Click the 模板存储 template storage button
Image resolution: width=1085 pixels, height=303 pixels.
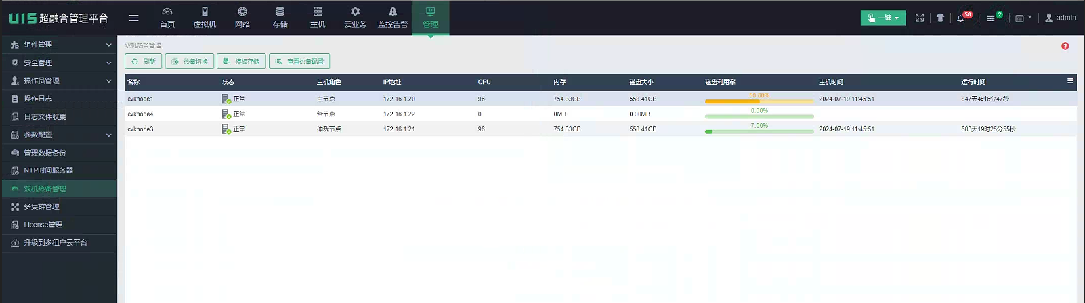point(241,61)
